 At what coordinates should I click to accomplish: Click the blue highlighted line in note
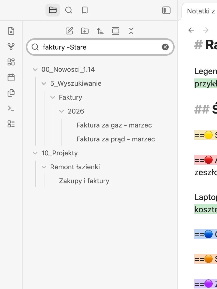pos(206,234)
